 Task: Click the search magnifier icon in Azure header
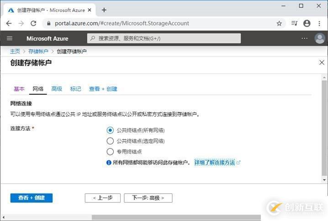pyautogui.click(x=92, y=38)
